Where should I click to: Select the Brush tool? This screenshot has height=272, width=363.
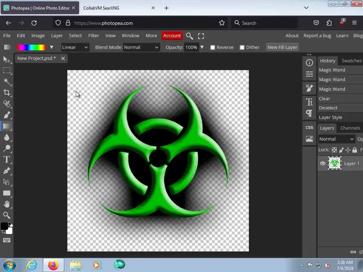(x=7, y=115)
